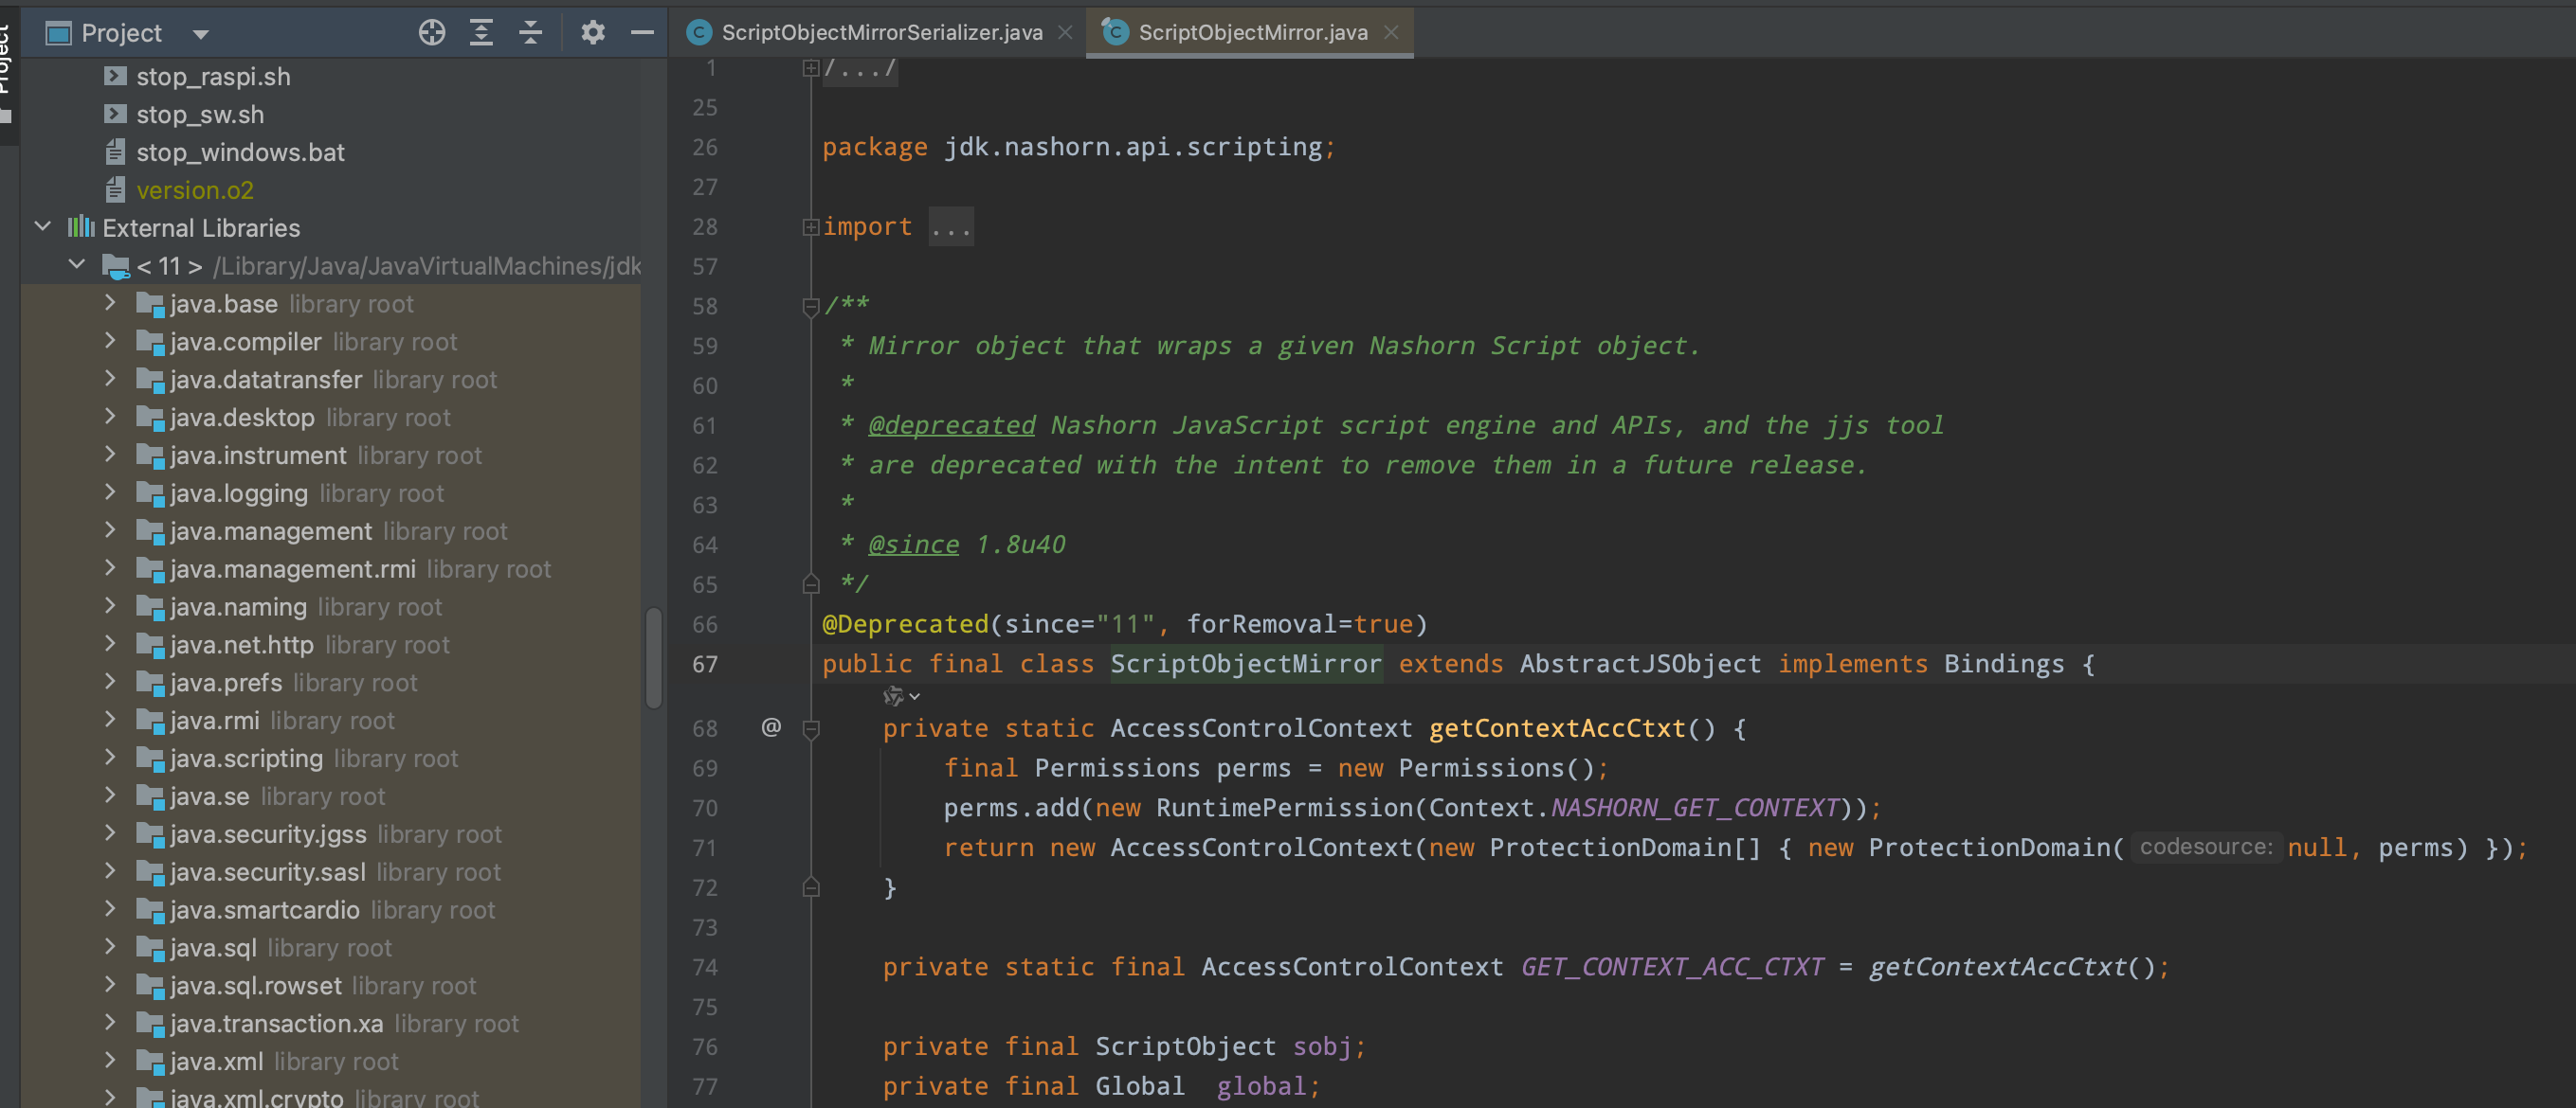The height and width of the screenshot is (1108, 2576).
Task: Switch to ScriptObjectMirrorSerializer.java tab
Action: (880, 32)
